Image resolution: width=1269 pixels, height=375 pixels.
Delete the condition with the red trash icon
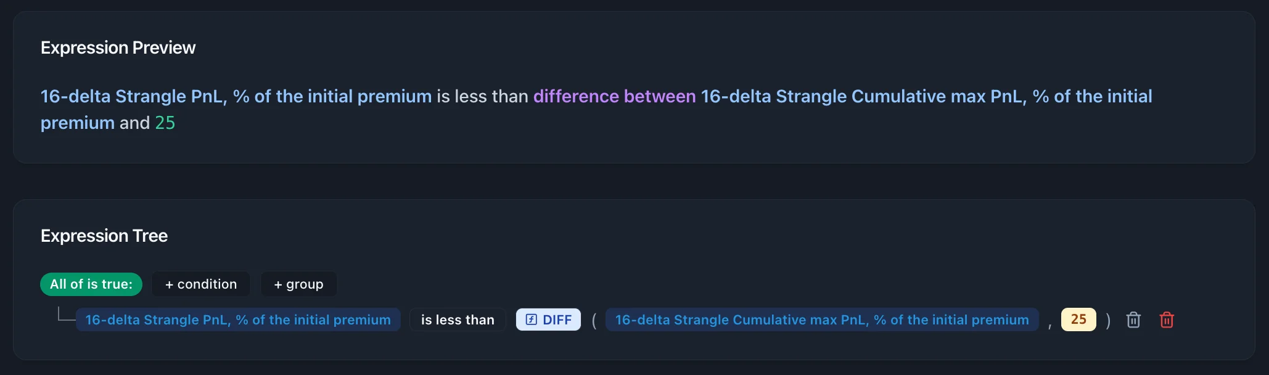pos(1167,320)
